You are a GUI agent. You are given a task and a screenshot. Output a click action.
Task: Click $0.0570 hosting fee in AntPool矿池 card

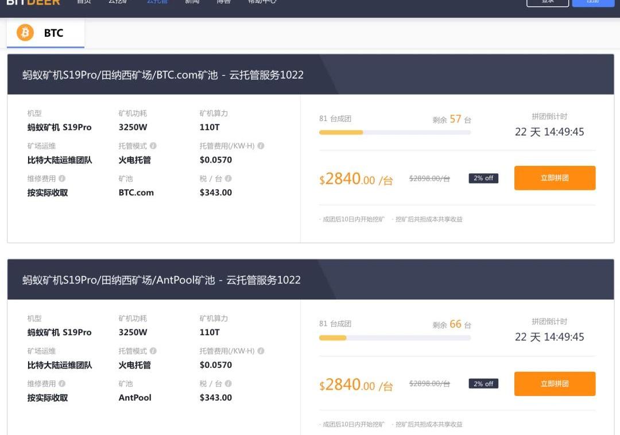(x=216, y=365)
